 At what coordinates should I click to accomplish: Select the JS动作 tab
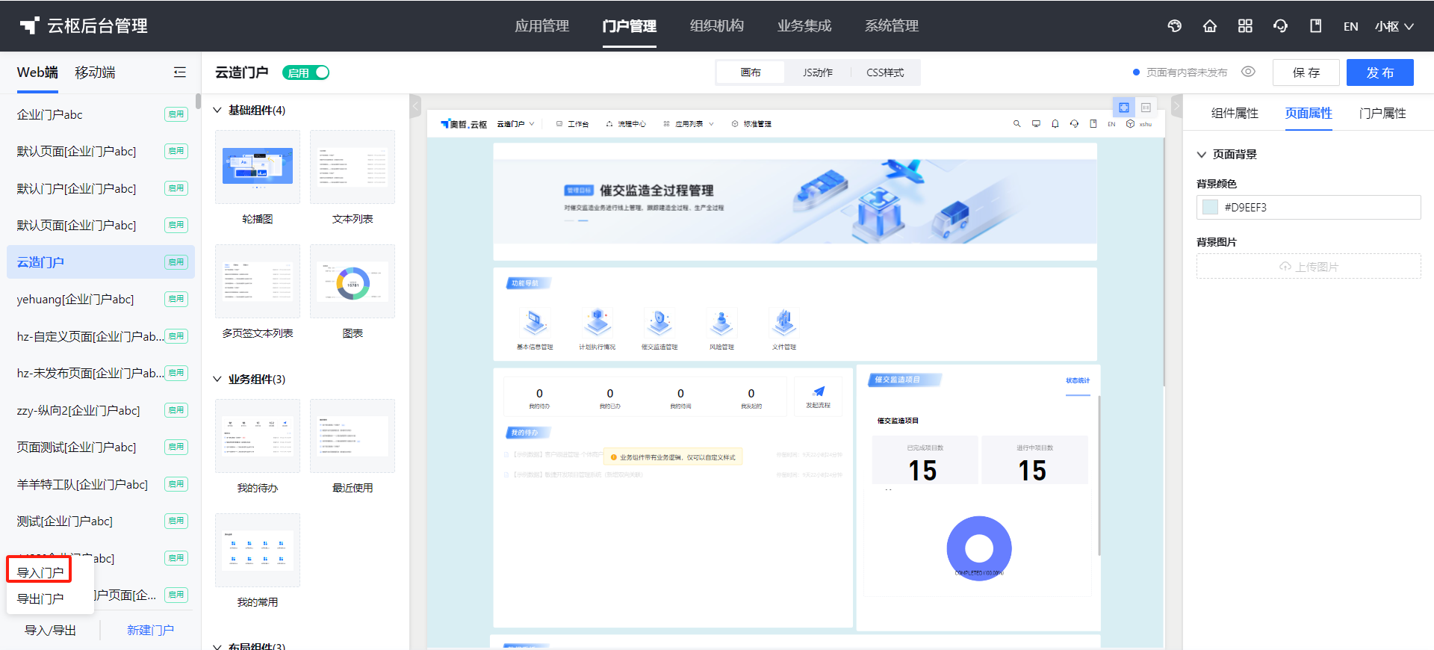(818, 72)
